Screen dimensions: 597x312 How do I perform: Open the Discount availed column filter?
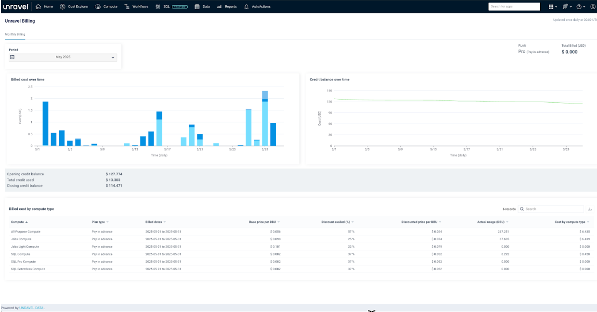(x=353, y=222)
